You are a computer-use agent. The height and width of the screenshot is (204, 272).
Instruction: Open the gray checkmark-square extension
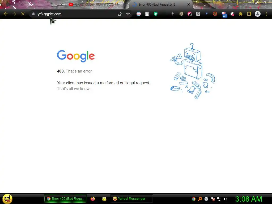(198, 14)
